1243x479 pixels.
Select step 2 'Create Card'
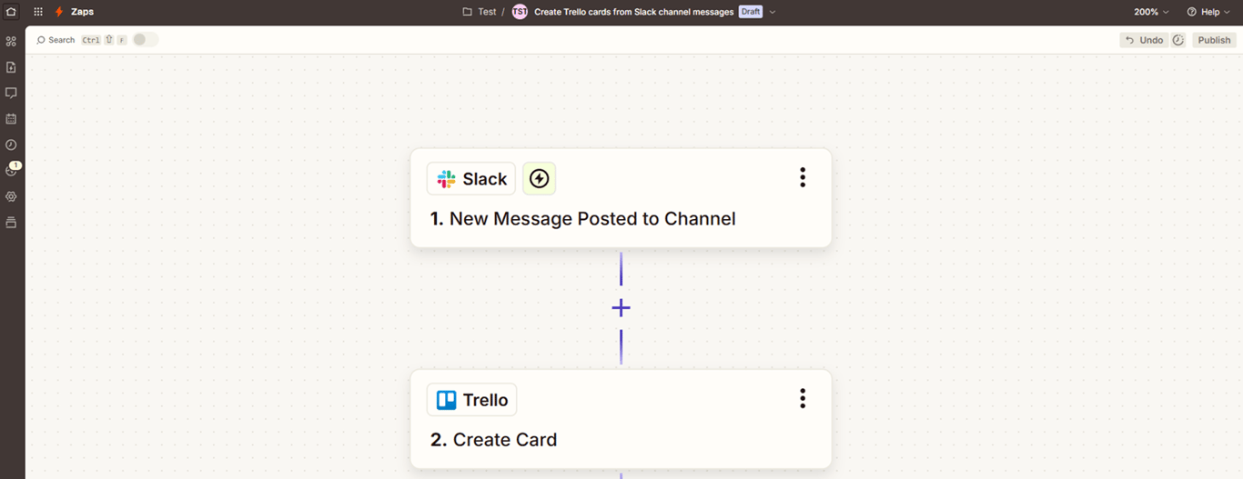tap(621, 419)
